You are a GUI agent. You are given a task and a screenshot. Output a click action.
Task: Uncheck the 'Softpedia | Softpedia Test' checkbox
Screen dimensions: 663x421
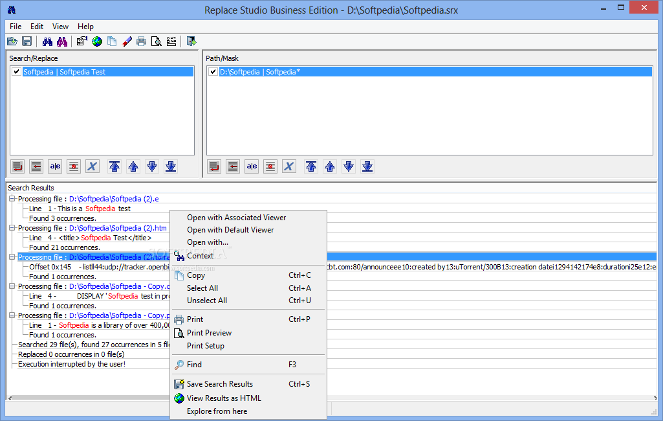16,72
